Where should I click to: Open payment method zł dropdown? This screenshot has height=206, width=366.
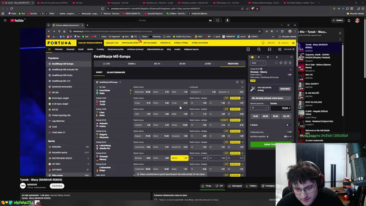pos(259,108)
